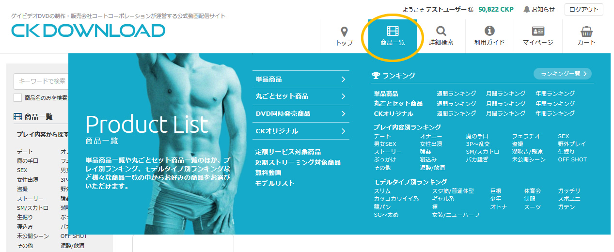Toggle the 商品名のみを検索 checkbox
The height and width of the screenshot is (252, 614).
pos(18,97)
